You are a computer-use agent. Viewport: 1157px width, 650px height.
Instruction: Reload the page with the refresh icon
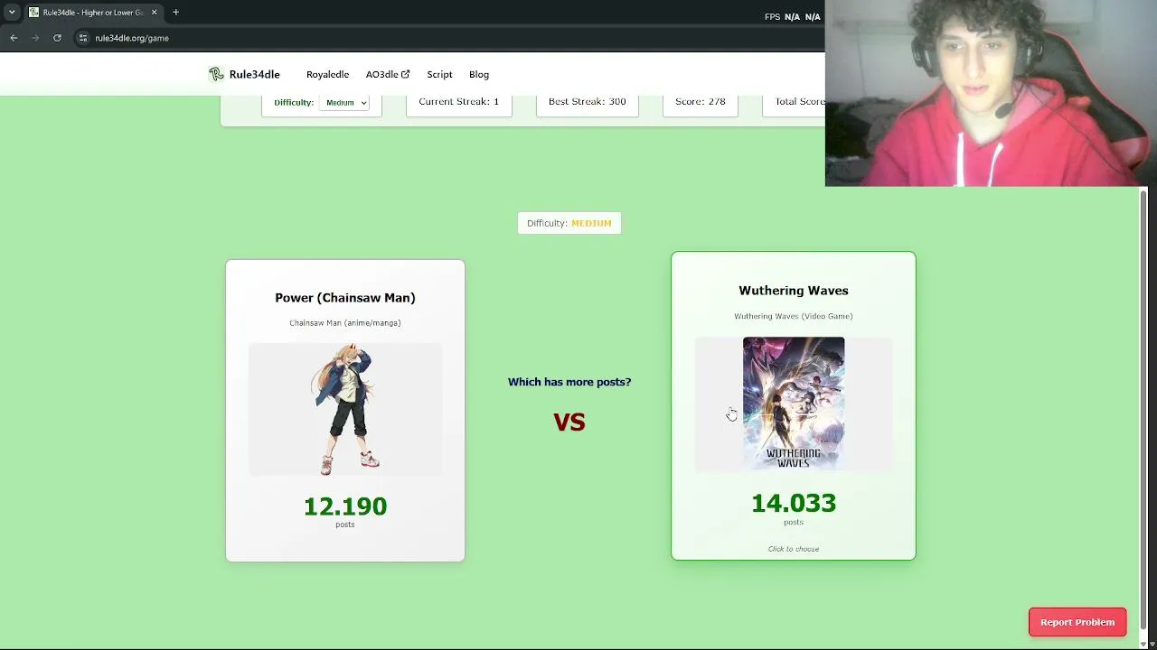click(57, 38)
